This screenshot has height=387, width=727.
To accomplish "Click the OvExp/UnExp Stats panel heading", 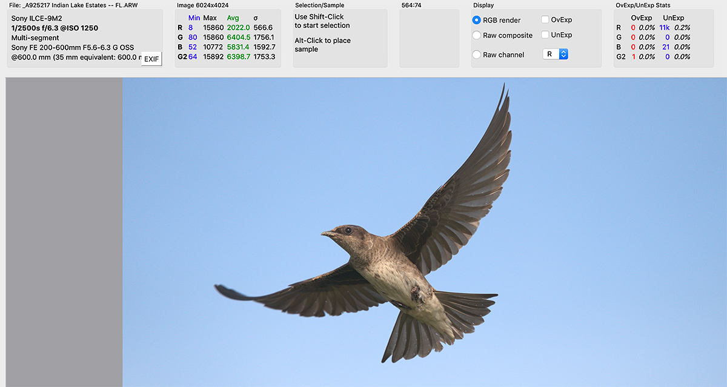I will click(x=642, y=5).
